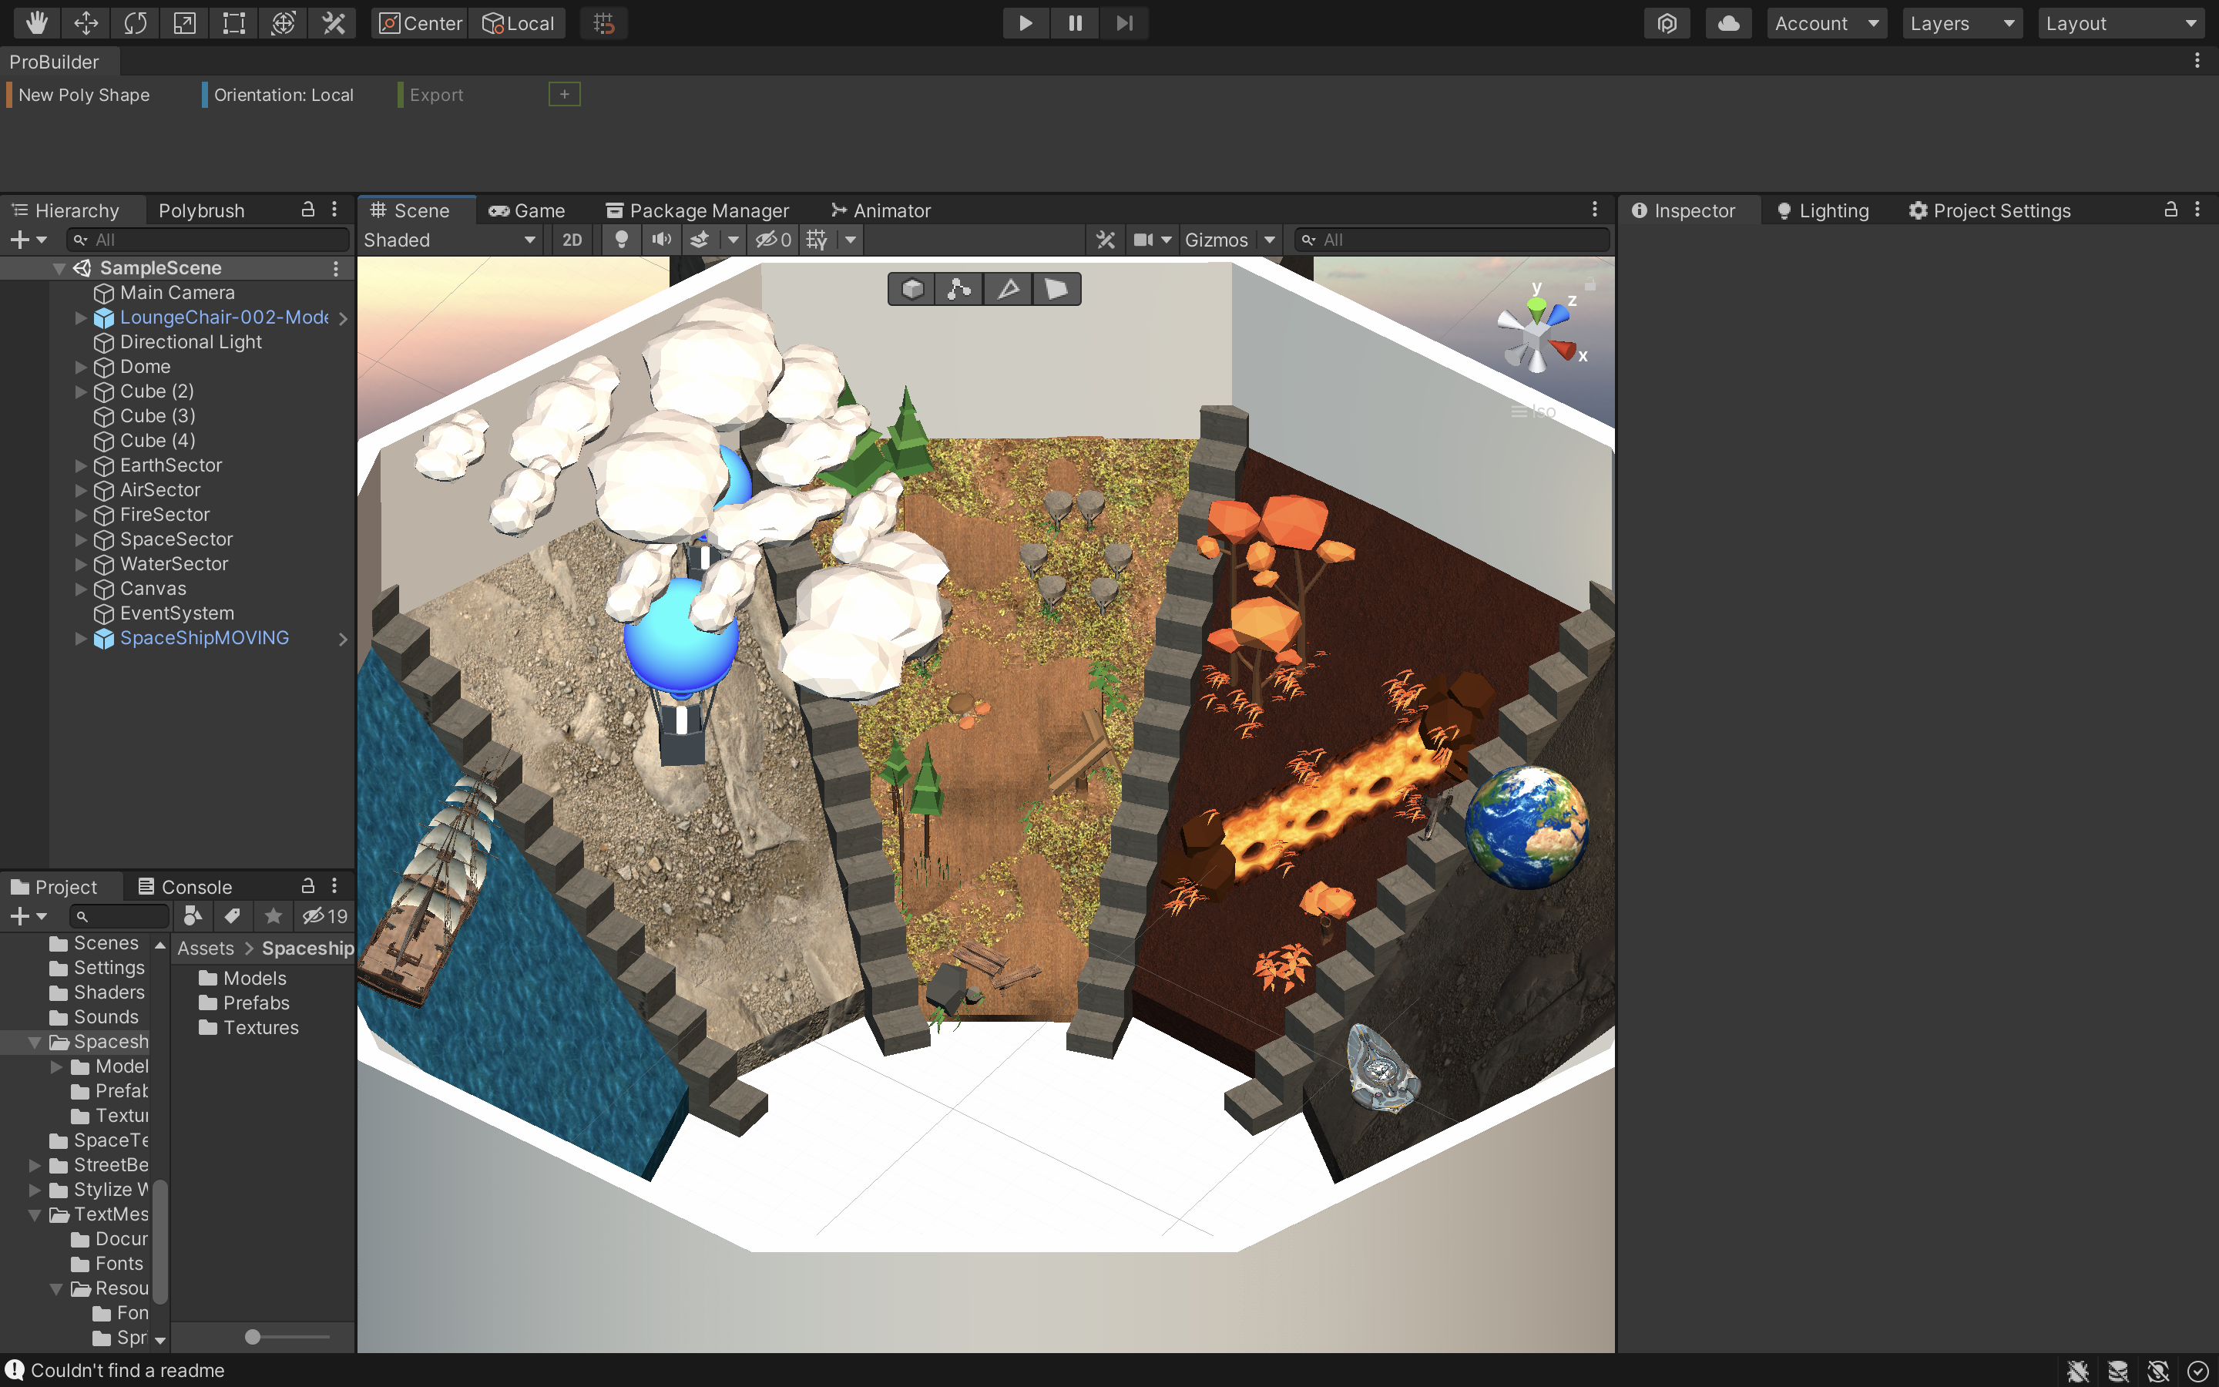Select the Rotate tool

pos(136,23)
